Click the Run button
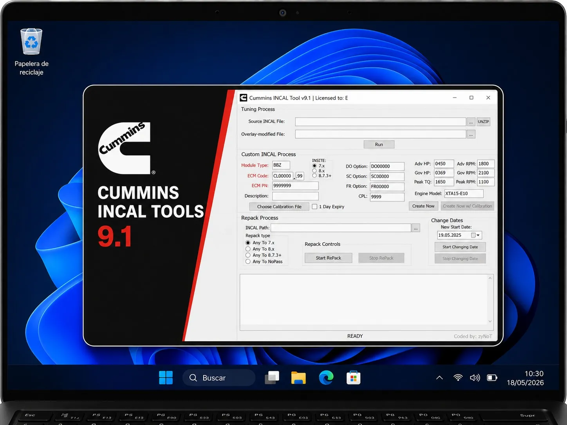This screenshot has width=567, height=425. pos(379,144)
